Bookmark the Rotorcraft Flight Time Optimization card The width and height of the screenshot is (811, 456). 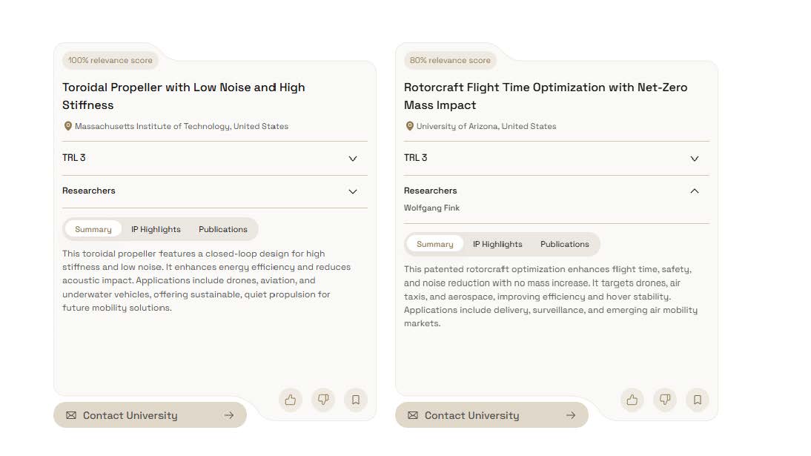click(x=698, y=400)
